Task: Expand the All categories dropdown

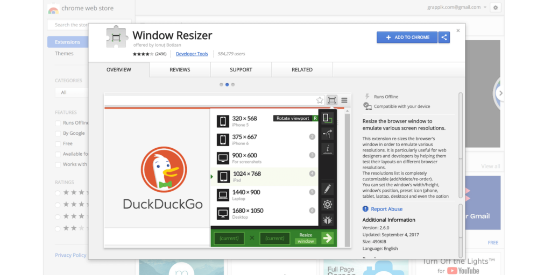Action: 71,92
